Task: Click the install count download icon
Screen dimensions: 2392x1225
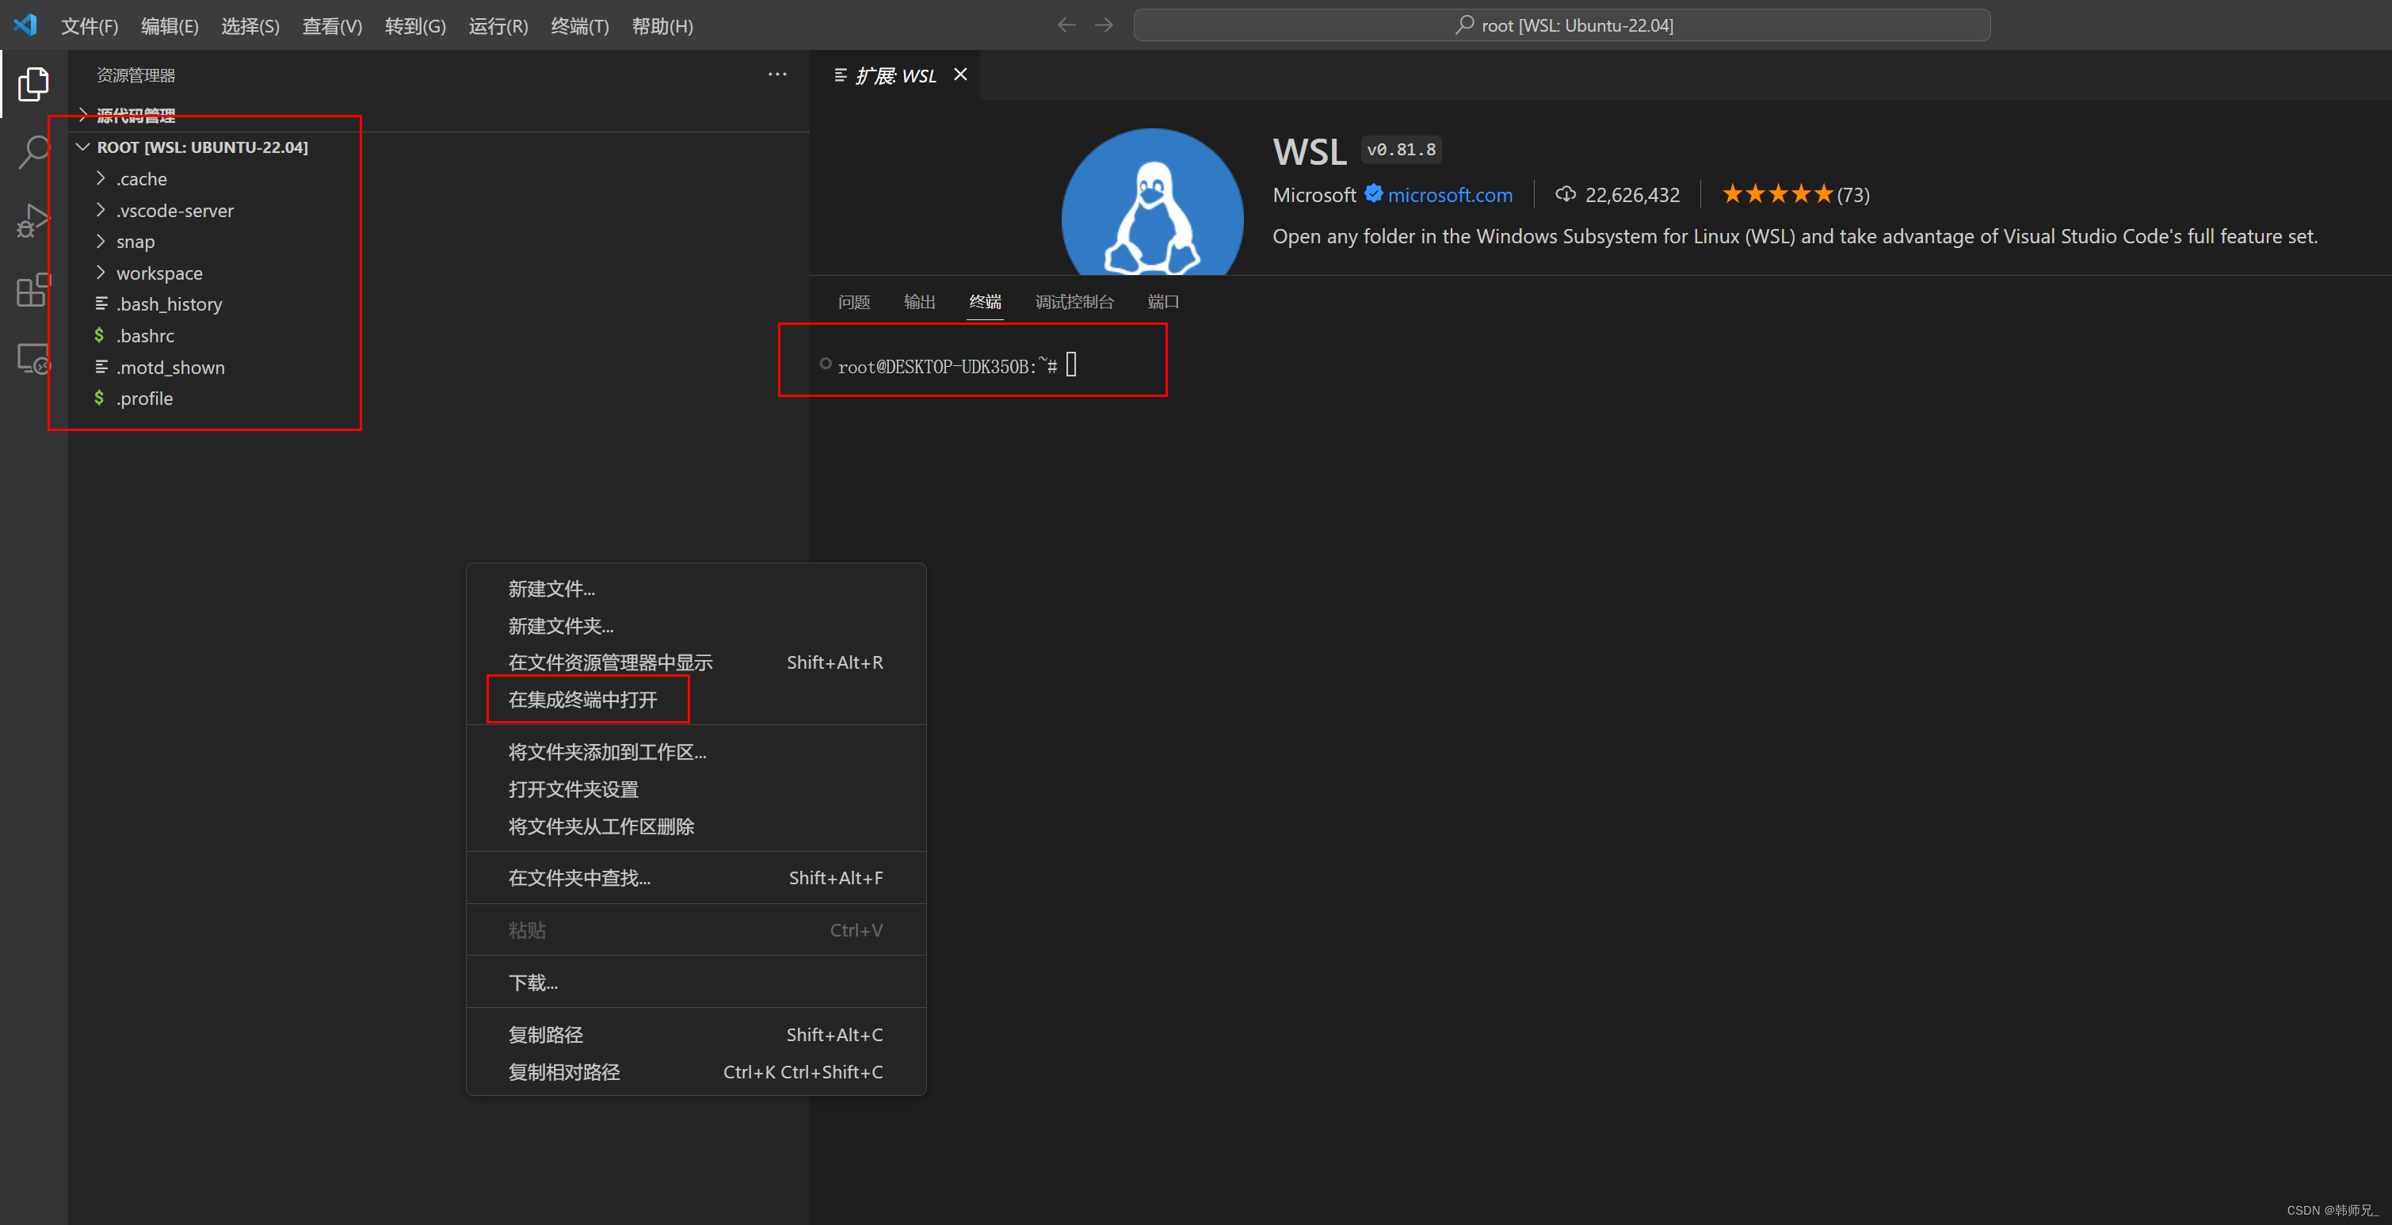Action: pos(1566,194)
